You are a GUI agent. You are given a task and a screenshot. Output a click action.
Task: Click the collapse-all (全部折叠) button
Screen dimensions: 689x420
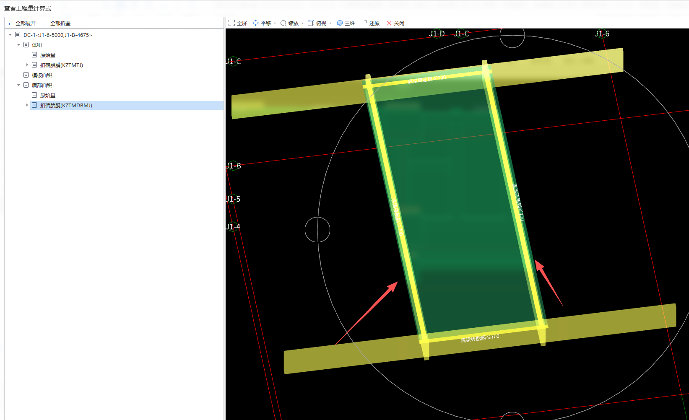click(x=57, y=23)
